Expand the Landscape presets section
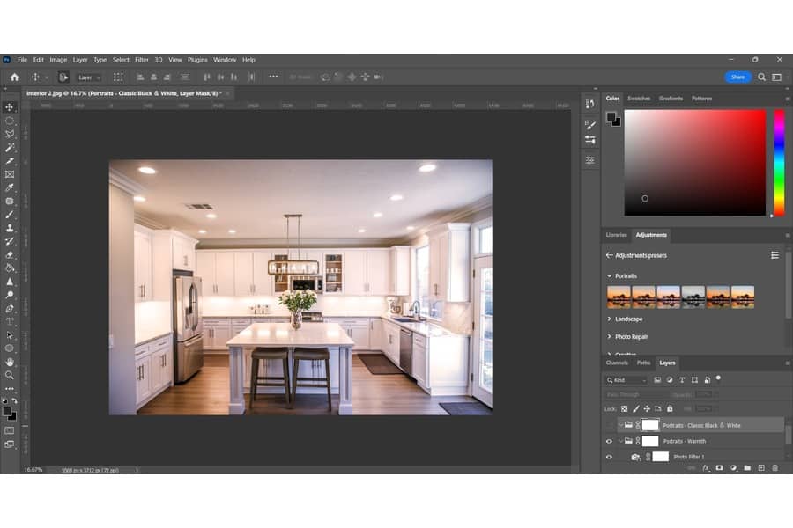Screen dimensions: 793x528 point(609,319)
